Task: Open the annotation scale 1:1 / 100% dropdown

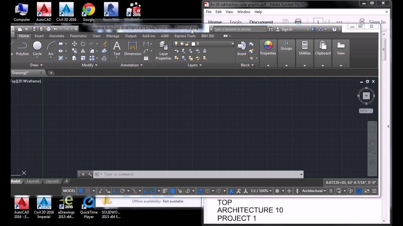Action: click(261, 191)
